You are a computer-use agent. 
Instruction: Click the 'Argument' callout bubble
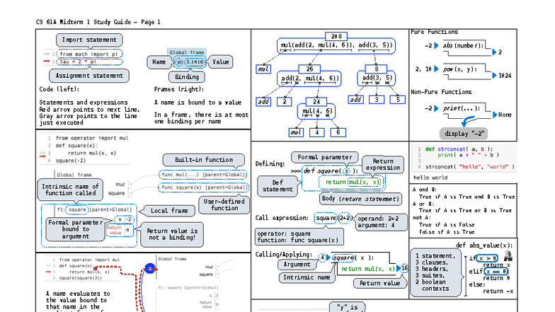(297, 265)
